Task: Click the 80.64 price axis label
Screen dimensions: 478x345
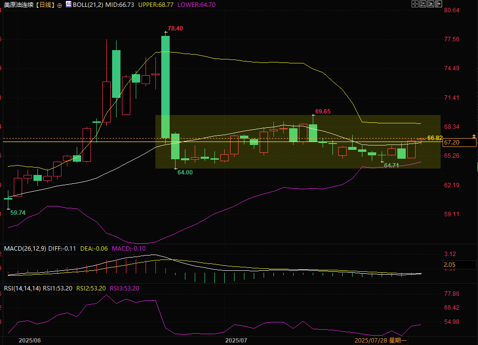Action: tap(452, 10)
